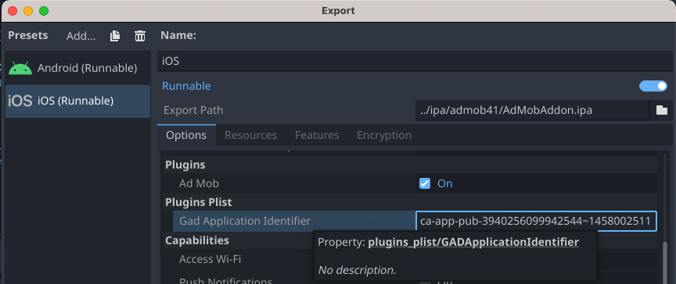
Task: Toggle the Runnable switch off
Action: coord(653,86)
